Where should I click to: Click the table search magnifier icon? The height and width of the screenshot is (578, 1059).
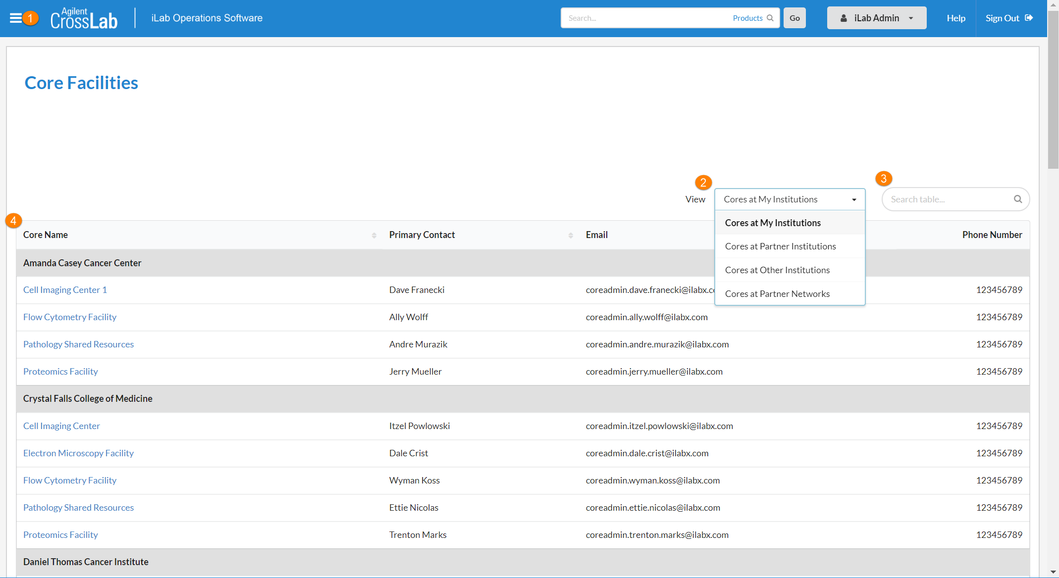pyautogui.click(x=1018, y=199)
